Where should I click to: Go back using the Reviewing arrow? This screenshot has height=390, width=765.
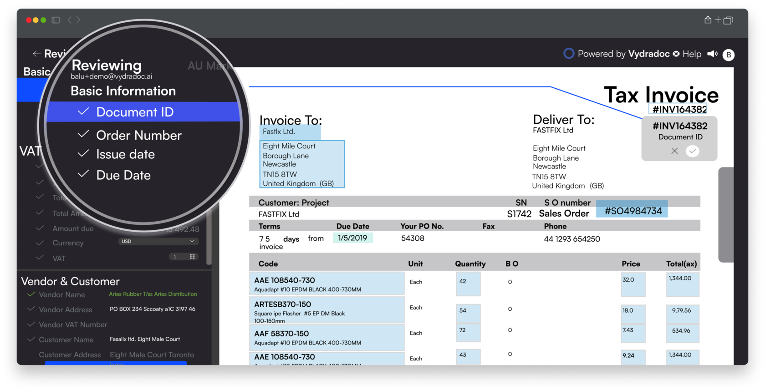click(37, 54)
